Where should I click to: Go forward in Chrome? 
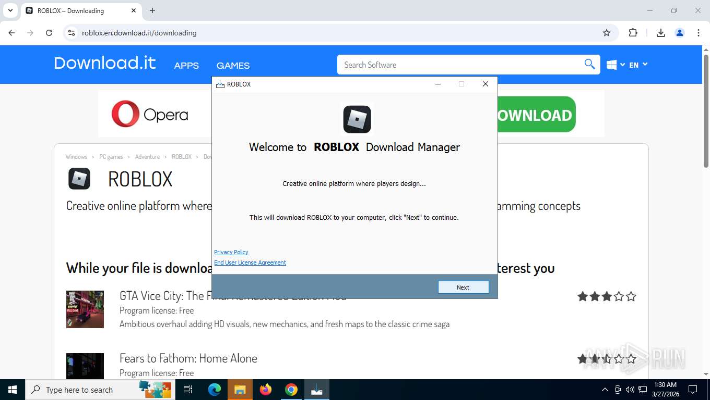pos(30,33)
